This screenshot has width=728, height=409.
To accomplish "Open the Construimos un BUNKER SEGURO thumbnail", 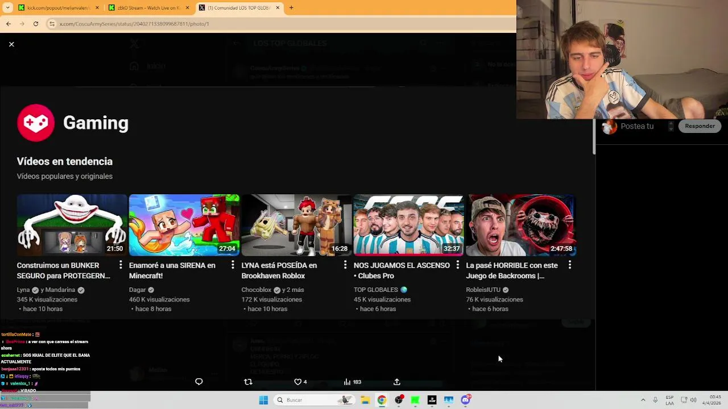I will click(72, 226).
